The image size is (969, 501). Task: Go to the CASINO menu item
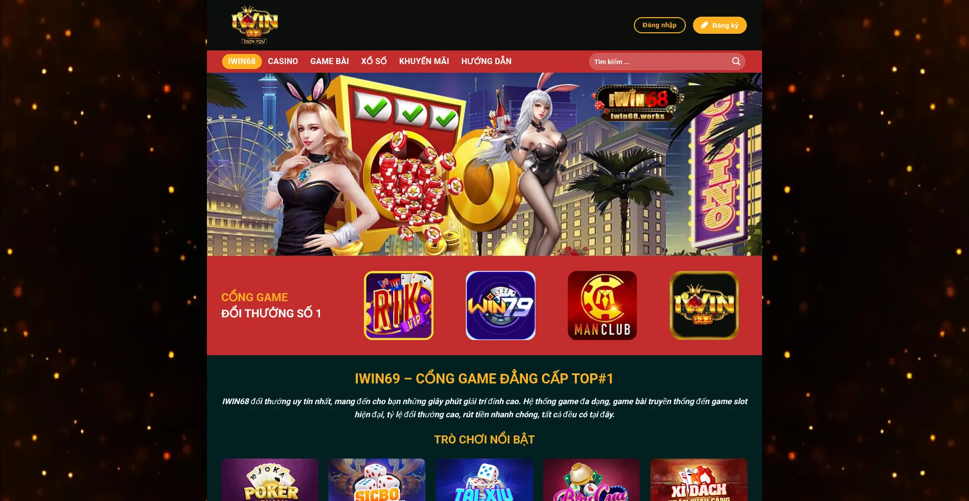point(283,61)
